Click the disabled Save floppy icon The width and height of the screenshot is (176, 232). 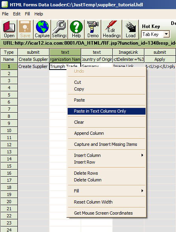pyautogui.click(x=25, y=29)
